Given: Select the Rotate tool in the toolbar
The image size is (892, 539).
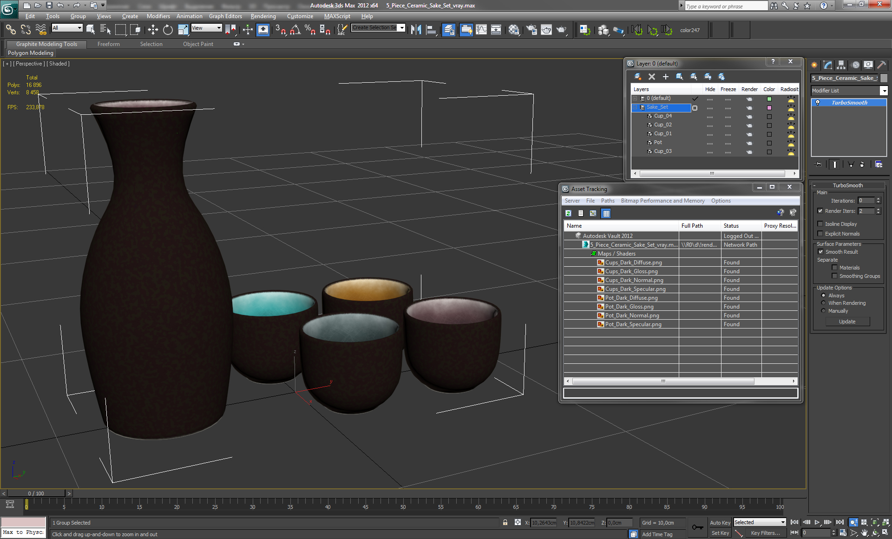Looking at the screenshot, I should point(168,30).
